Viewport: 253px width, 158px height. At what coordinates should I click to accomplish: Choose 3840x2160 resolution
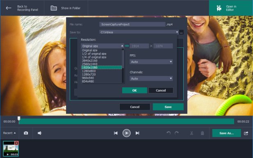[102, 60]
